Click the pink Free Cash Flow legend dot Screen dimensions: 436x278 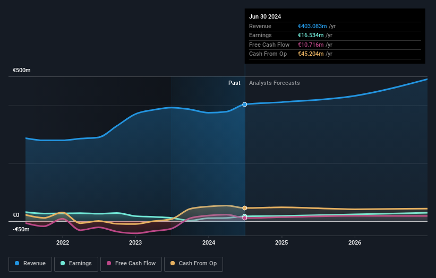coord(109,263)
